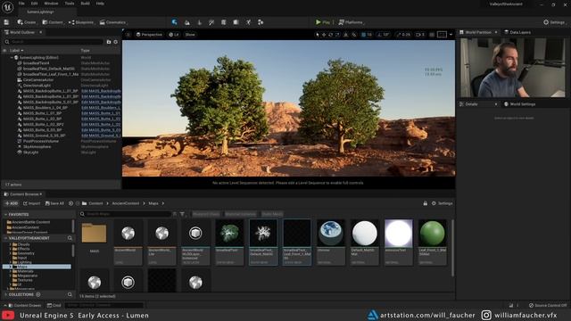Switch to Brush Editing mode icon
This screenshot has height=321, width=571.
pyautogui.click(x=248, y=22)
